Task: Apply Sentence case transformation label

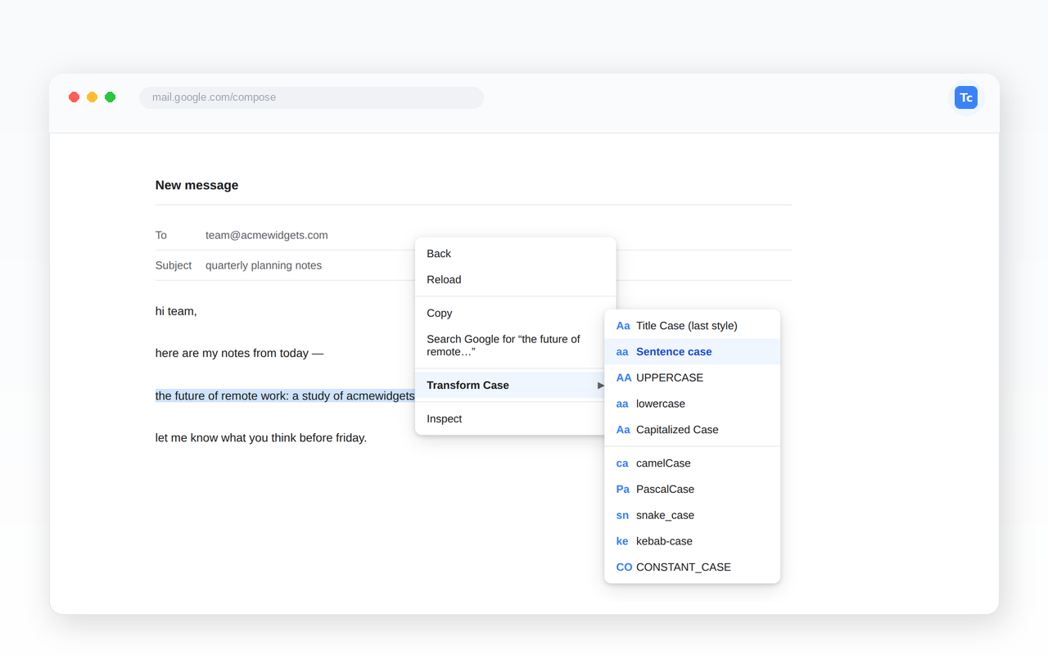Action: pyautogui.click(x=674, y=352)
